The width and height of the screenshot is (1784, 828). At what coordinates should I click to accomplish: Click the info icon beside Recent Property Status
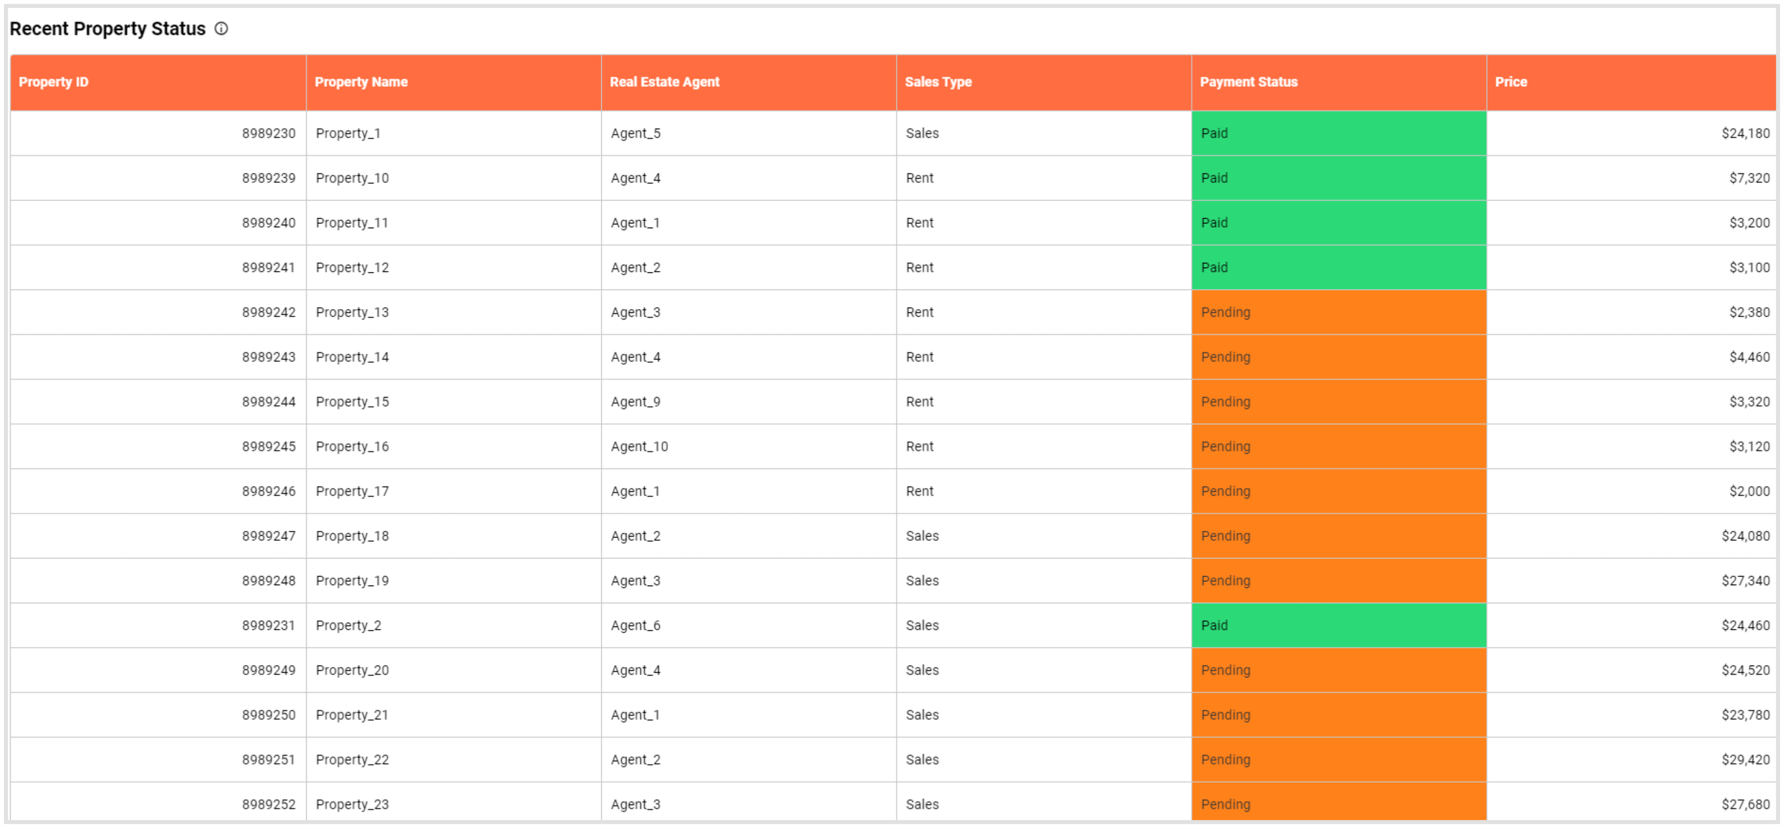pos(221,29)
